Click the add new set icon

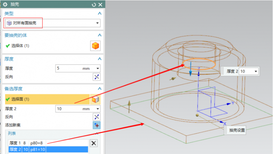point(97,125)
